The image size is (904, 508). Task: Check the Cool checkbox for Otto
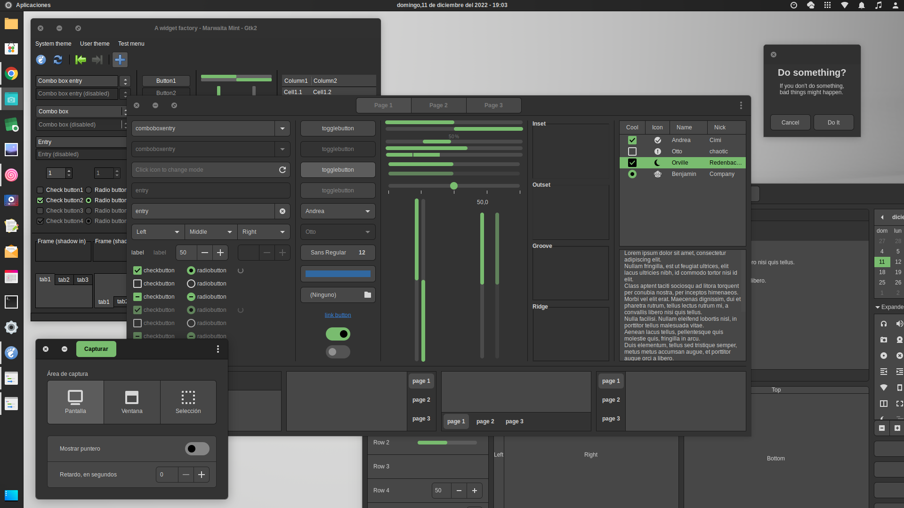[x=632, y=151]
